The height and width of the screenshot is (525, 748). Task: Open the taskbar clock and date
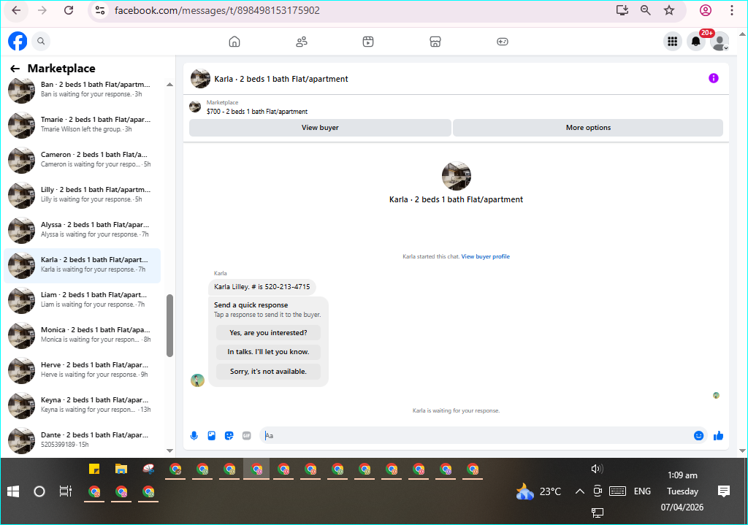(x=682, y=491)
